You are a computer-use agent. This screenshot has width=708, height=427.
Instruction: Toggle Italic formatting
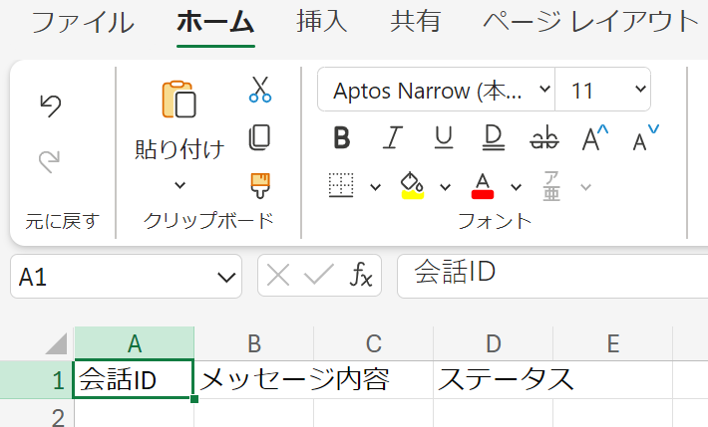(x=394, y=138)
